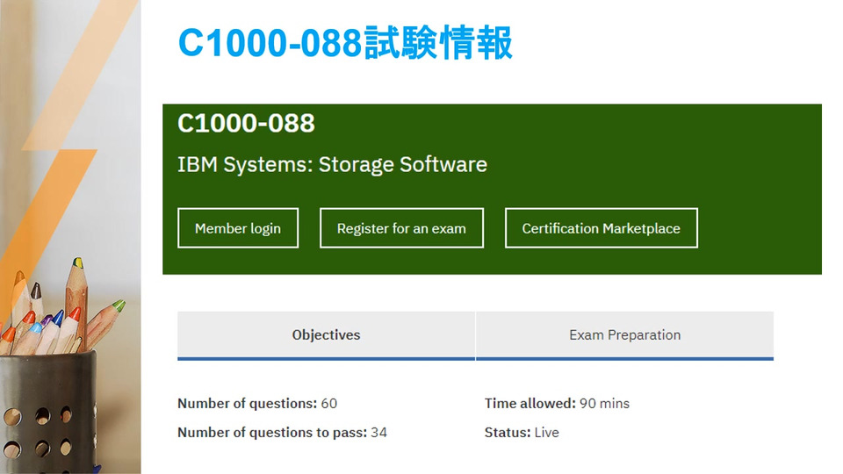Click the Member login button
This screenshot has width=843, height=474.
(x=238, y=228)
